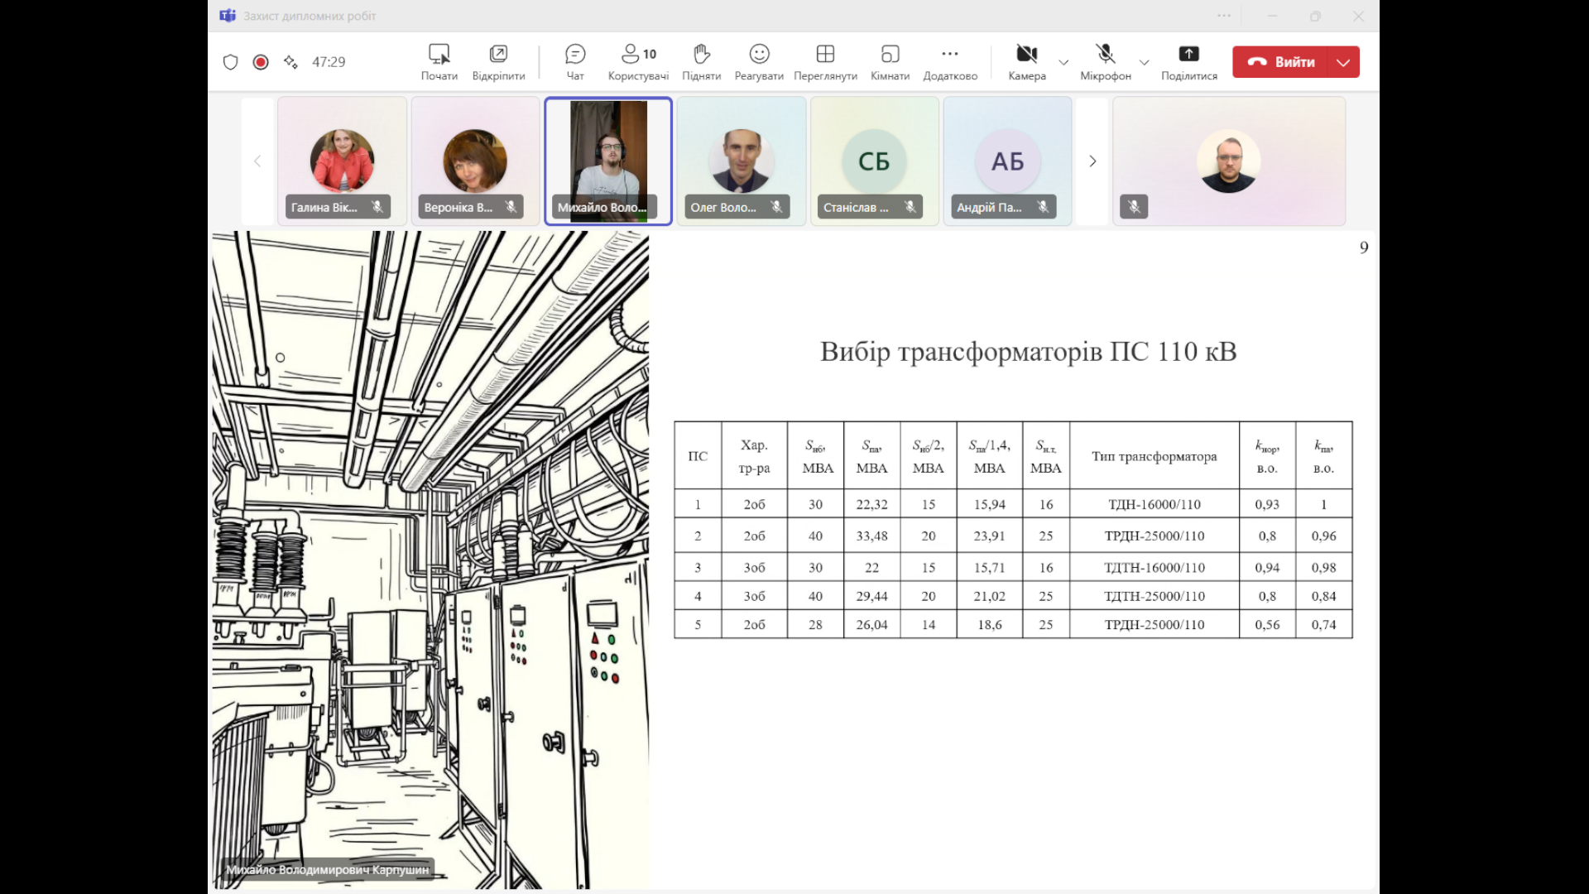Click the shield privacy icon
Viewport: 1589px width, 894px height.
(x=231, y=62)
